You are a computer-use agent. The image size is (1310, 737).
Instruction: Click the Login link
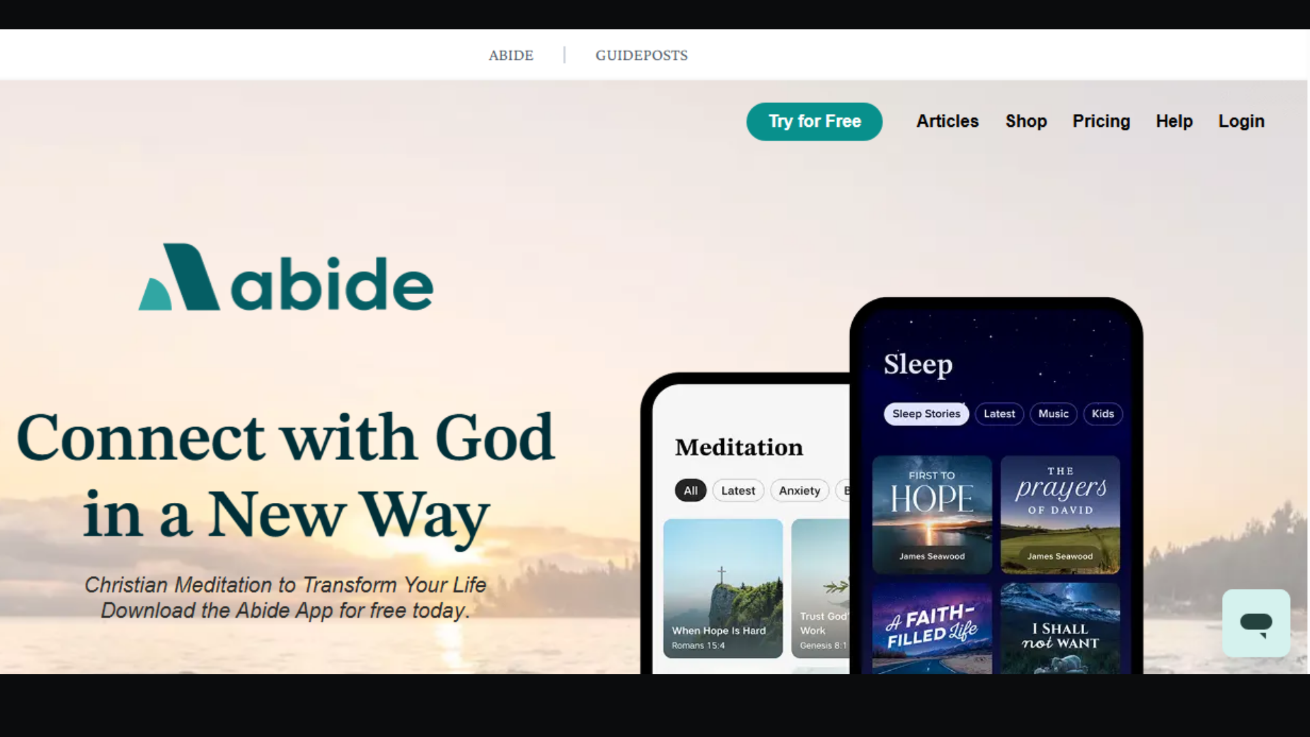click(x=1241, y=121)
